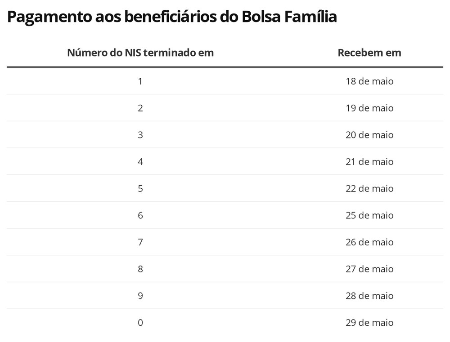Click the '20 de maio' date cell
The image size is (450, 342).
(369, 135)
